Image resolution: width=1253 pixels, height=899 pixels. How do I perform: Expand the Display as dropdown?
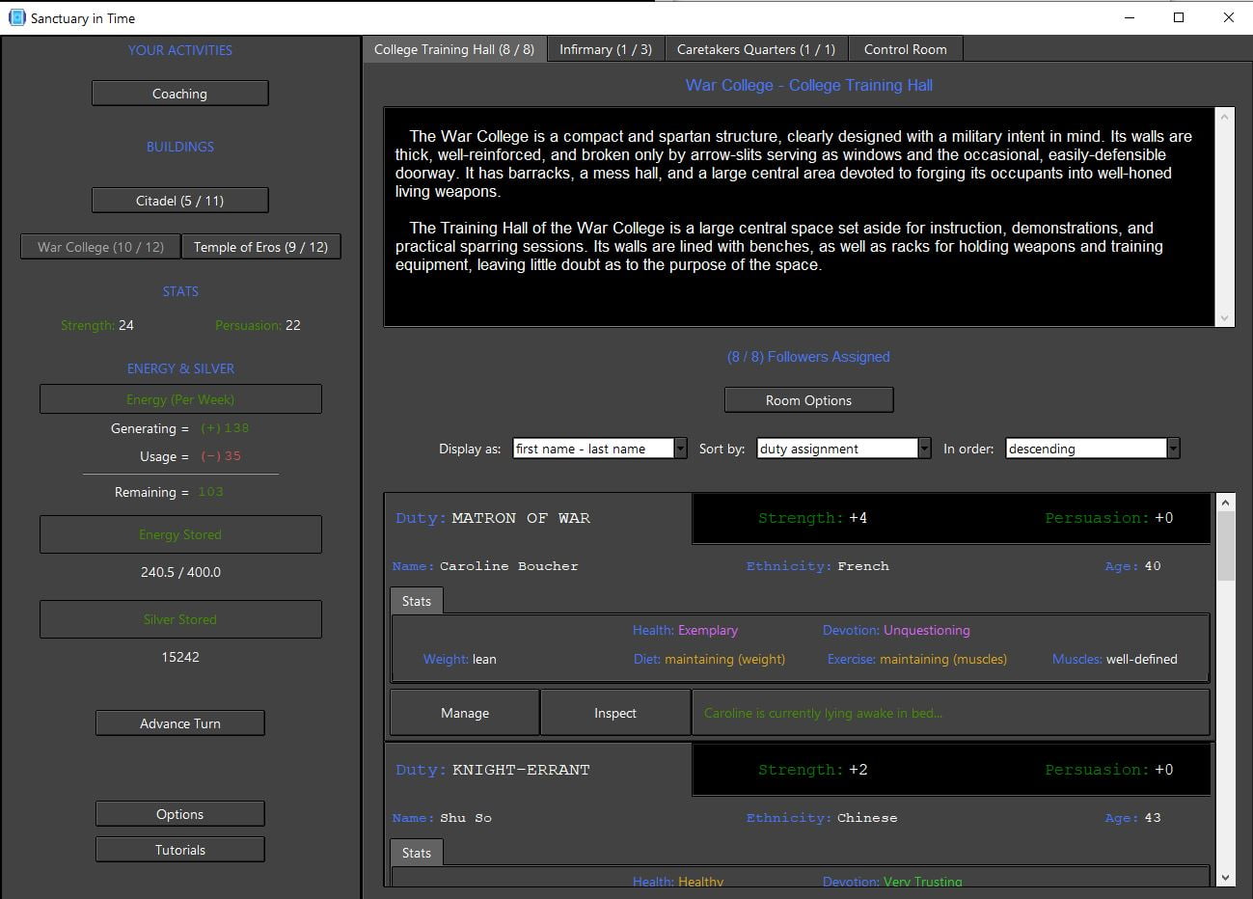(x=680, y=449)
